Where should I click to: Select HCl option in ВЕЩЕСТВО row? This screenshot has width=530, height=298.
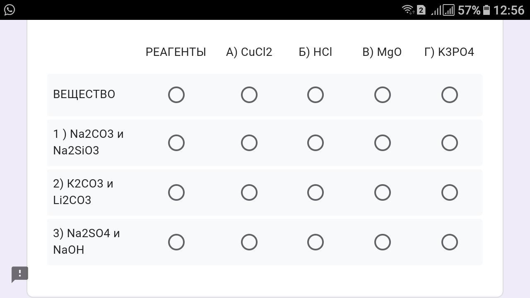click(x=316, y=95)
